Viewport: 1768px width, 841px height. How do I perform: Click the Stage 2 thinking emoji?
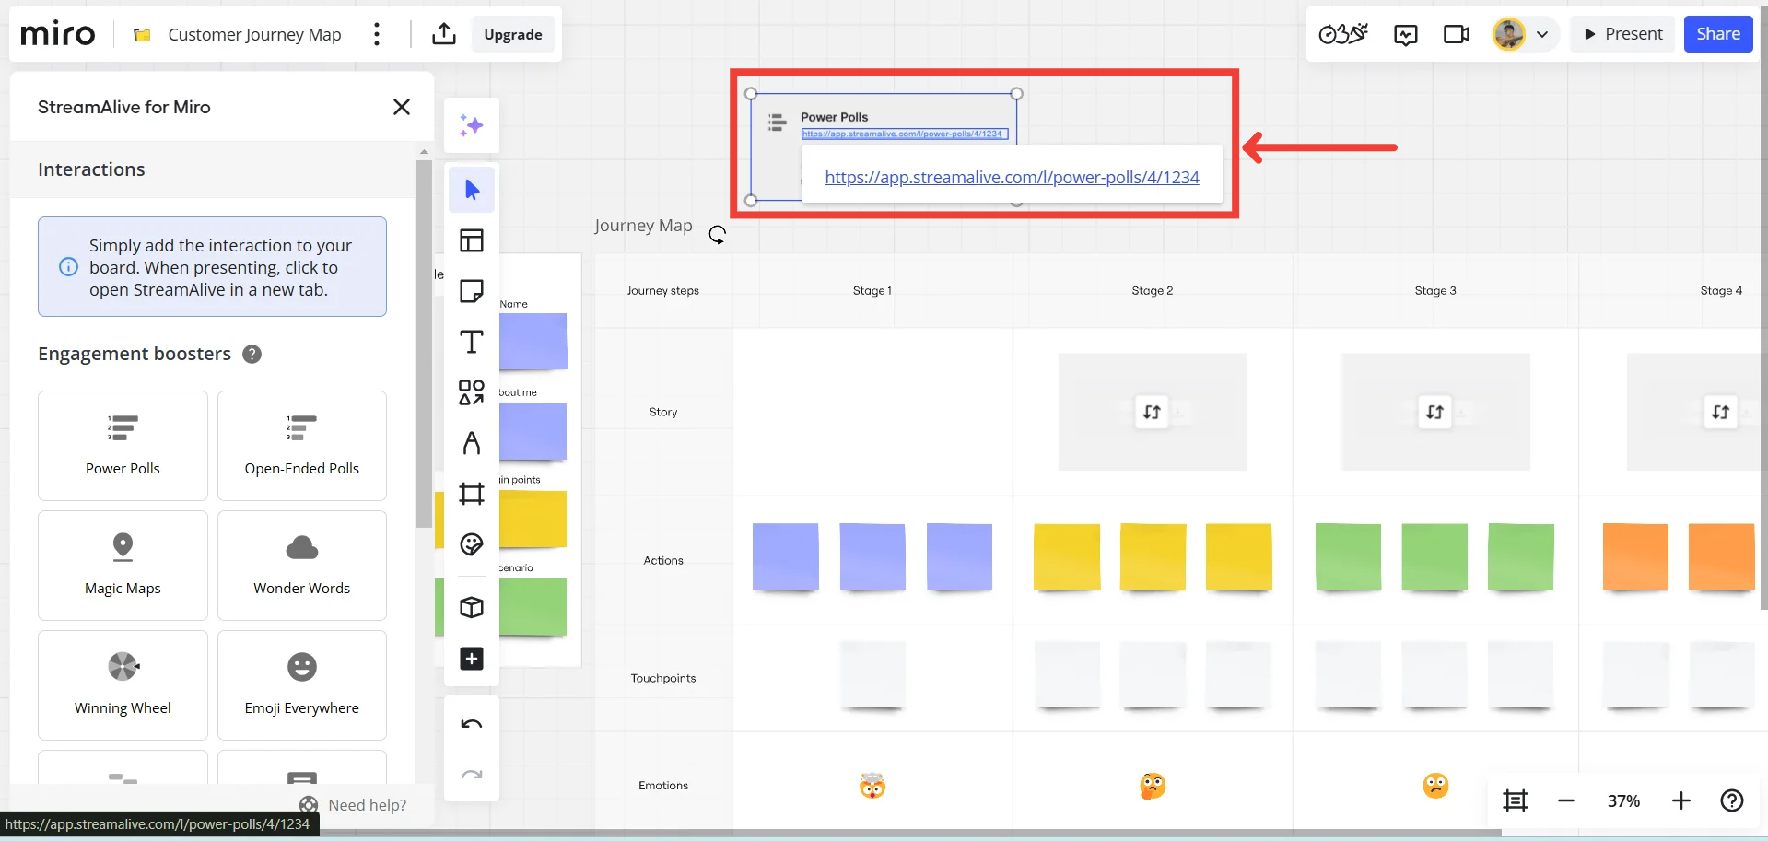click(1153, 786)
